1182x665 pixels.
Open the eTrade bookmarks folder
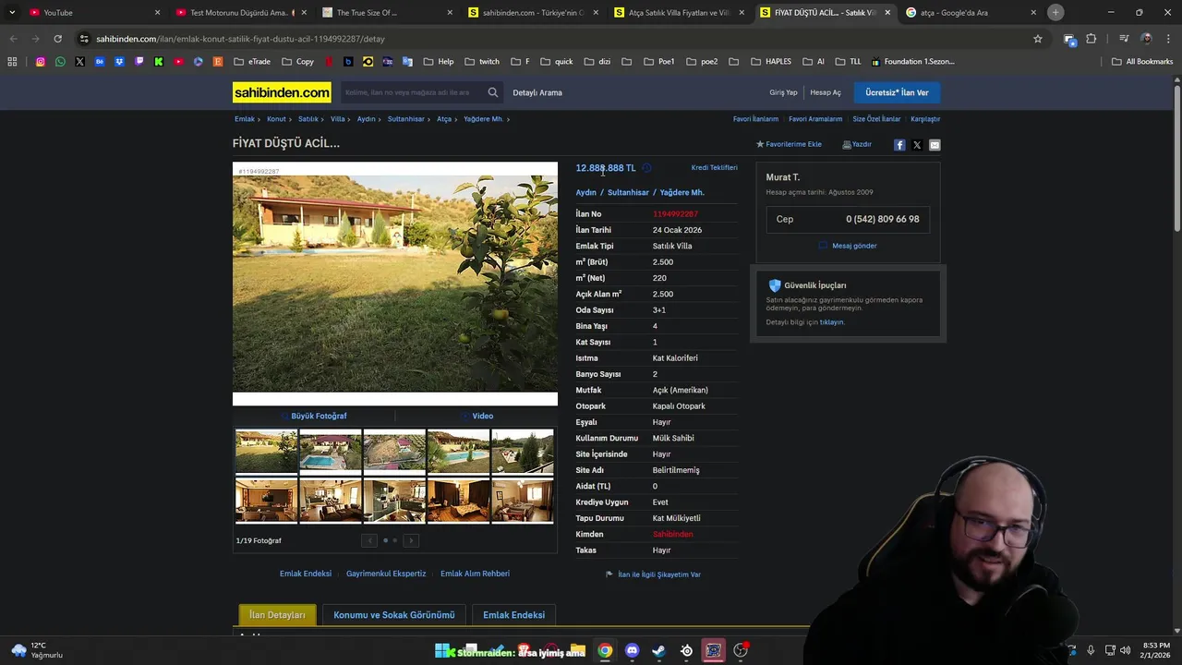click(252, 62)
